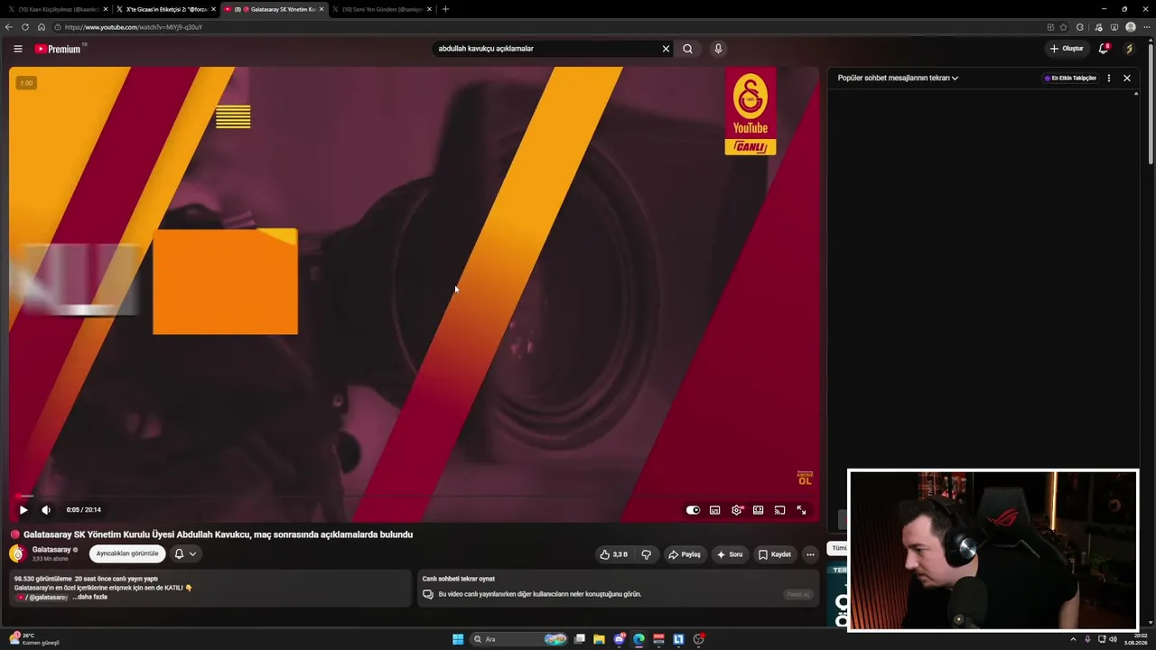
Task: Open the YouTube guide hamburger menu
Action: coord(18,49)
